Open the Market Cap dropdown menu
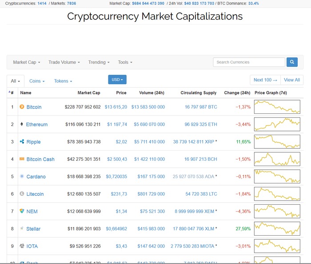The image size is (311, 264). point(27,62)
